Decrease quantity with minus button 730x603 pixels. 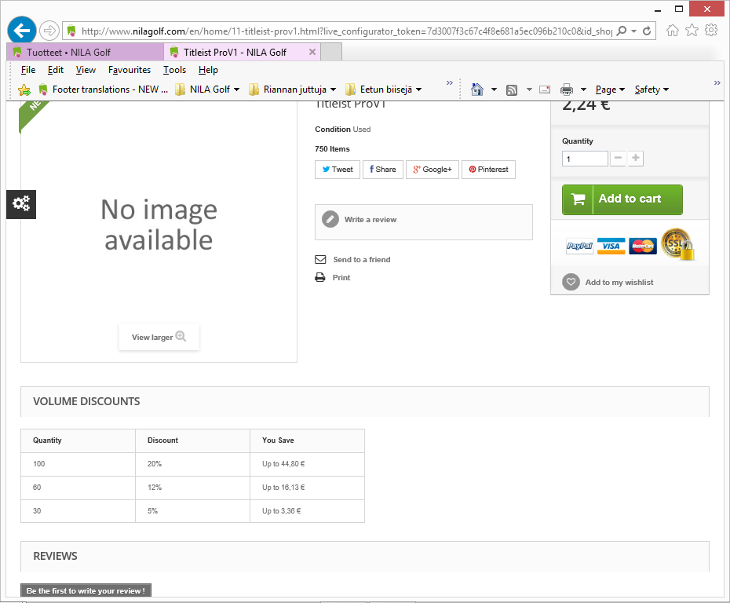618,159
